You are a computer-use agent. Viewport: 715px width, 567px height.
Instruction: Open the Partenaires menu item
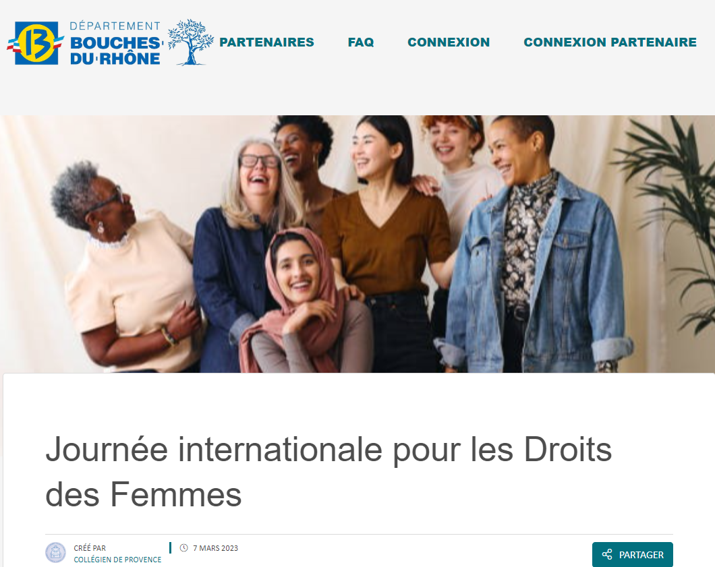pyautogui.click(x=266, y=42)
